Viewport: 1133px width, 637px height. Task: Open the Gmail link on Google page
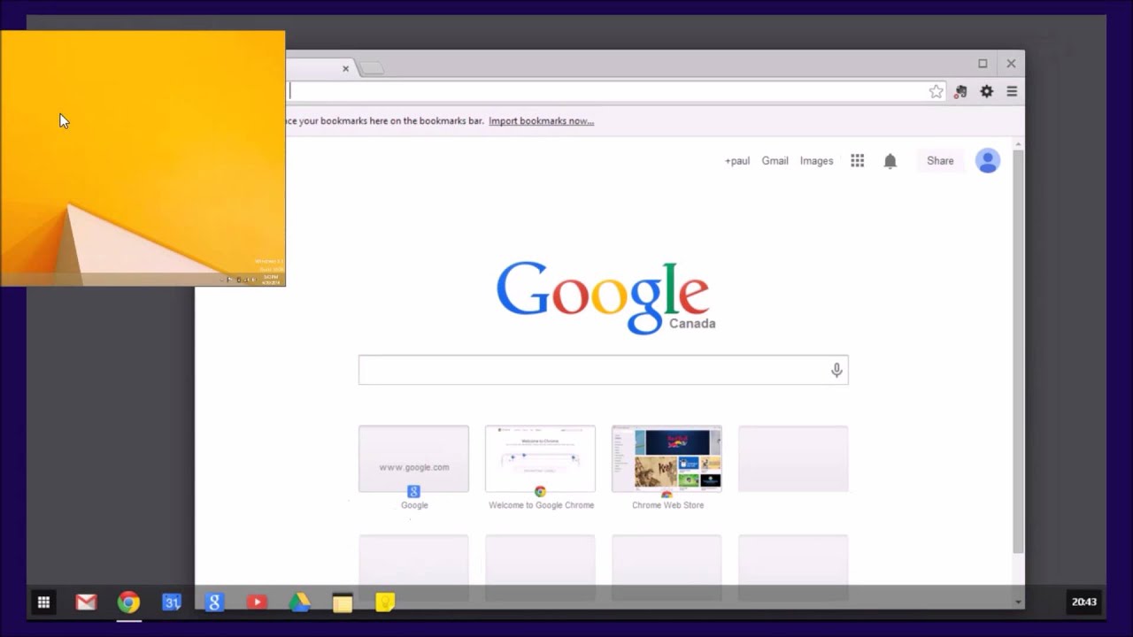[x=775, y=161]
